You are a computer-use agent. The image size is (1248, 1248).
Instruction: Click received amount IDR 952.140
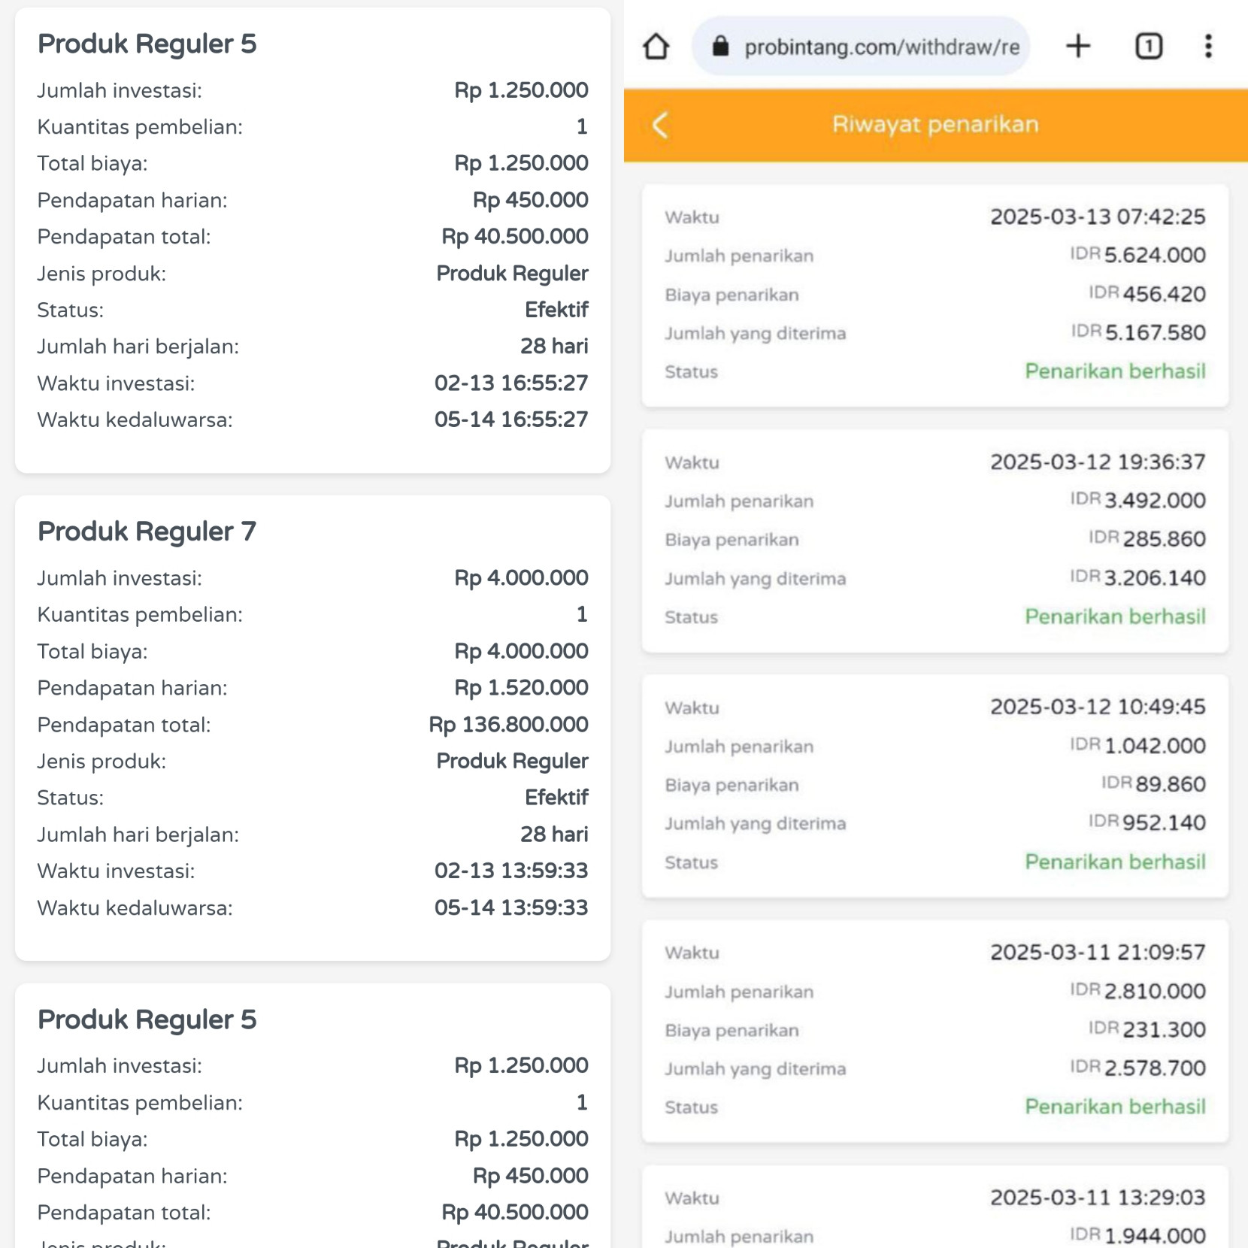tap(1147, 822)
